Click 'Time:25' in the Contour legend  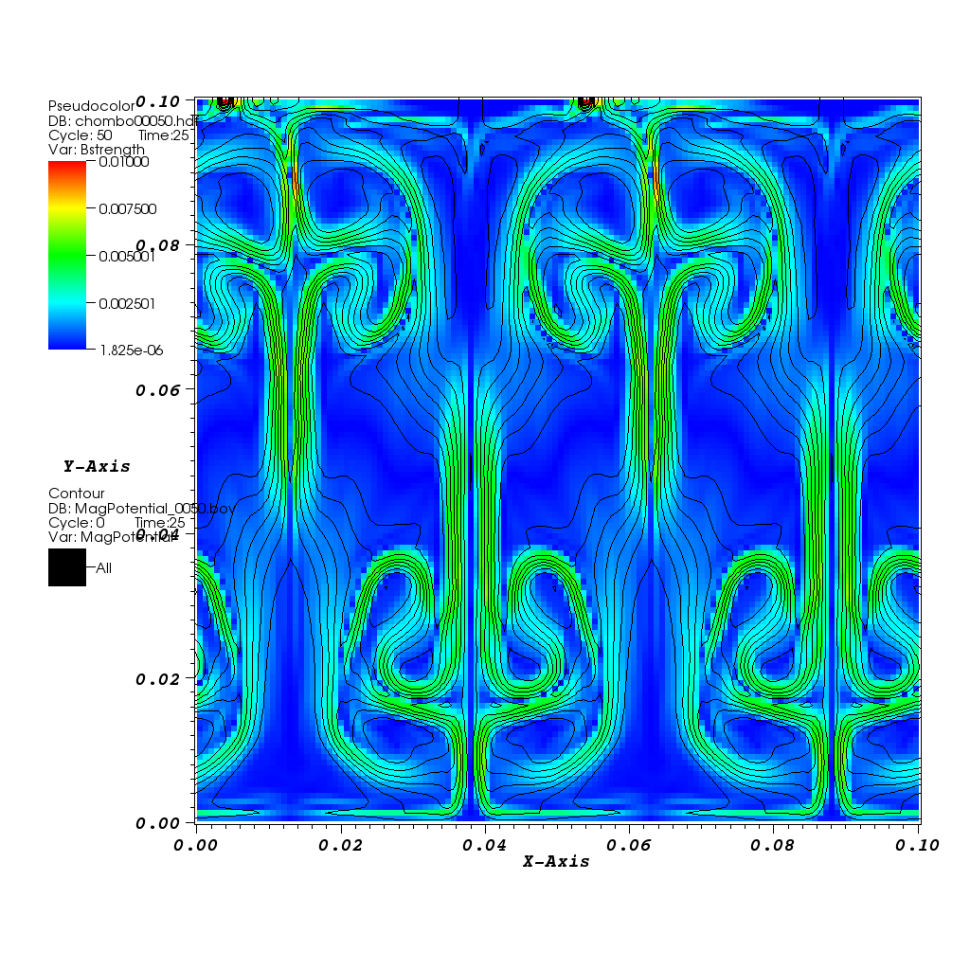[x=160, y=523]
